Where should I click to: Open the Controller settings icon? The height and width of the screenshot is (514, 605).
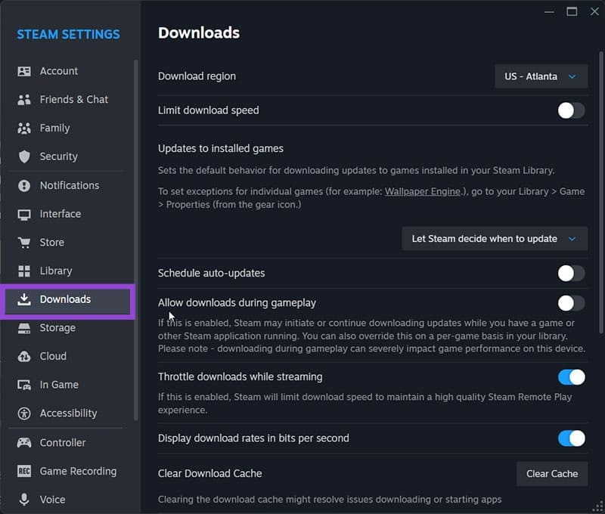[26, 443]
